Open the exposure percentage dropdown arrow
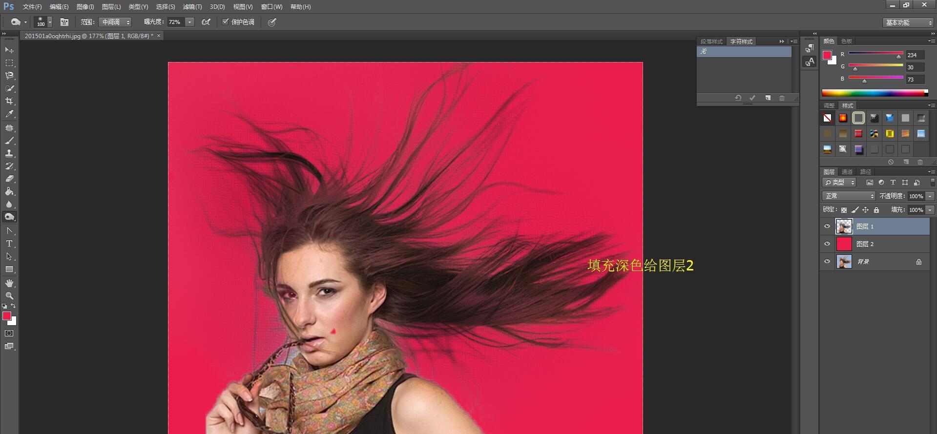The height and width of the screenshot is (434, 937). (190, 22)
